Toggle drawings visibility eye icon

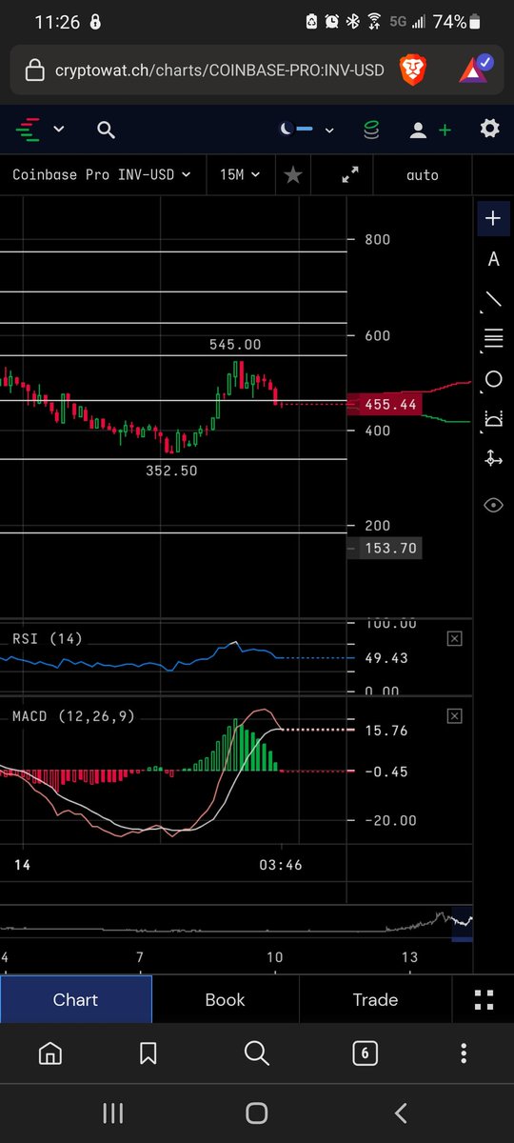coord(493,505)
